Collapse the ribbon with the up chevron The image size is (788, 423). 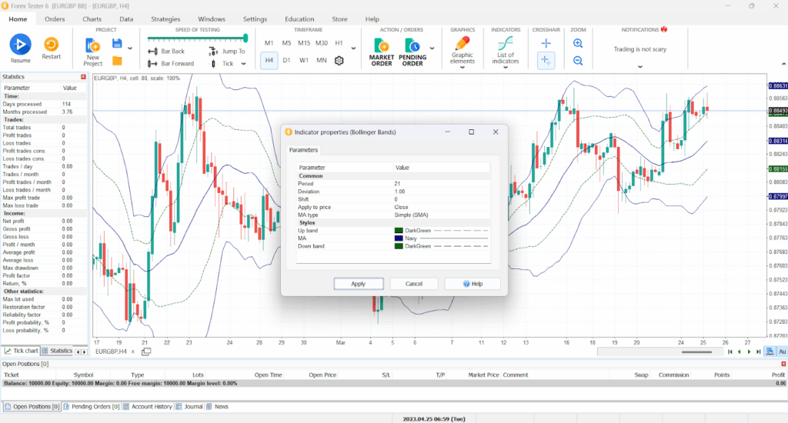point(783,65)
